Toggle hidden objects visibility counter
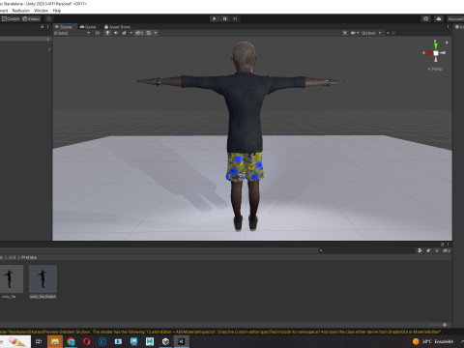The height and width of the screenshot is (348, 464). pos(139,33)
